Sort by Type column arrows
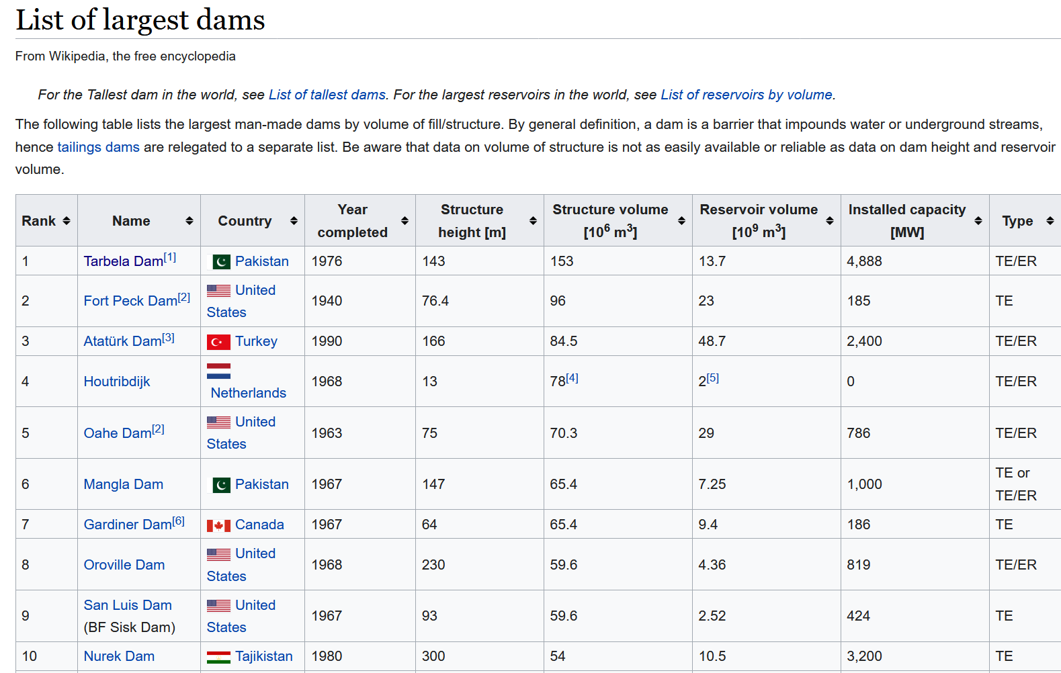This screenshot has width=1061, height=673. click(x=1050, y=221)
